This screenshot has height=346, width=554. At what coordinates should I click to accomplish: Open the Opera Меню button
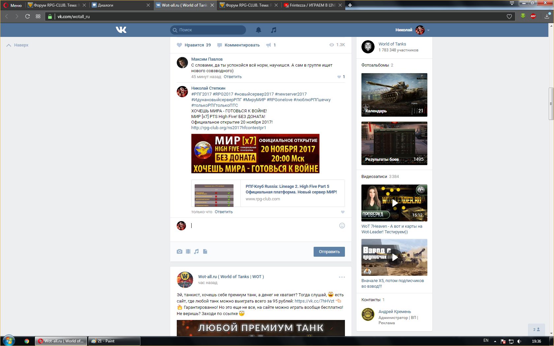point(13,5)
